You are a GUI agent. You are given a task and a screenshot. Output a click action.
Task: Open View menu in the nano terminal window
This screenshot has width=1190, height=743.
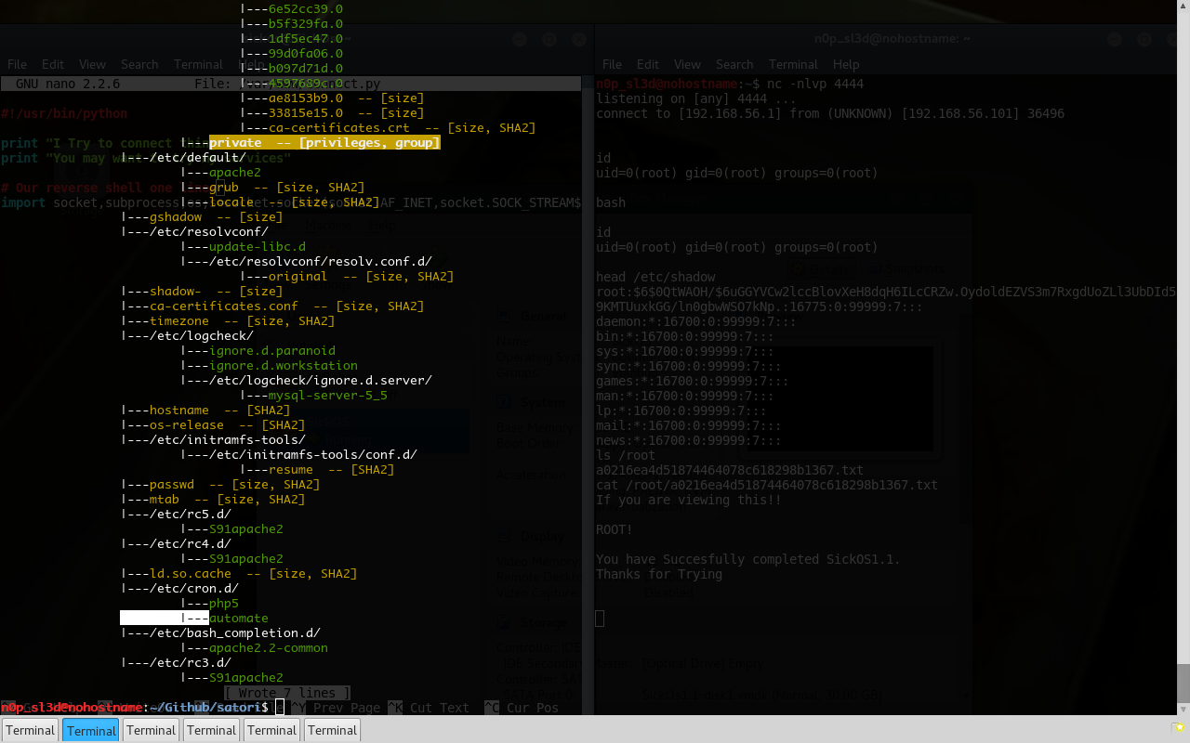[x=92, y=64]
